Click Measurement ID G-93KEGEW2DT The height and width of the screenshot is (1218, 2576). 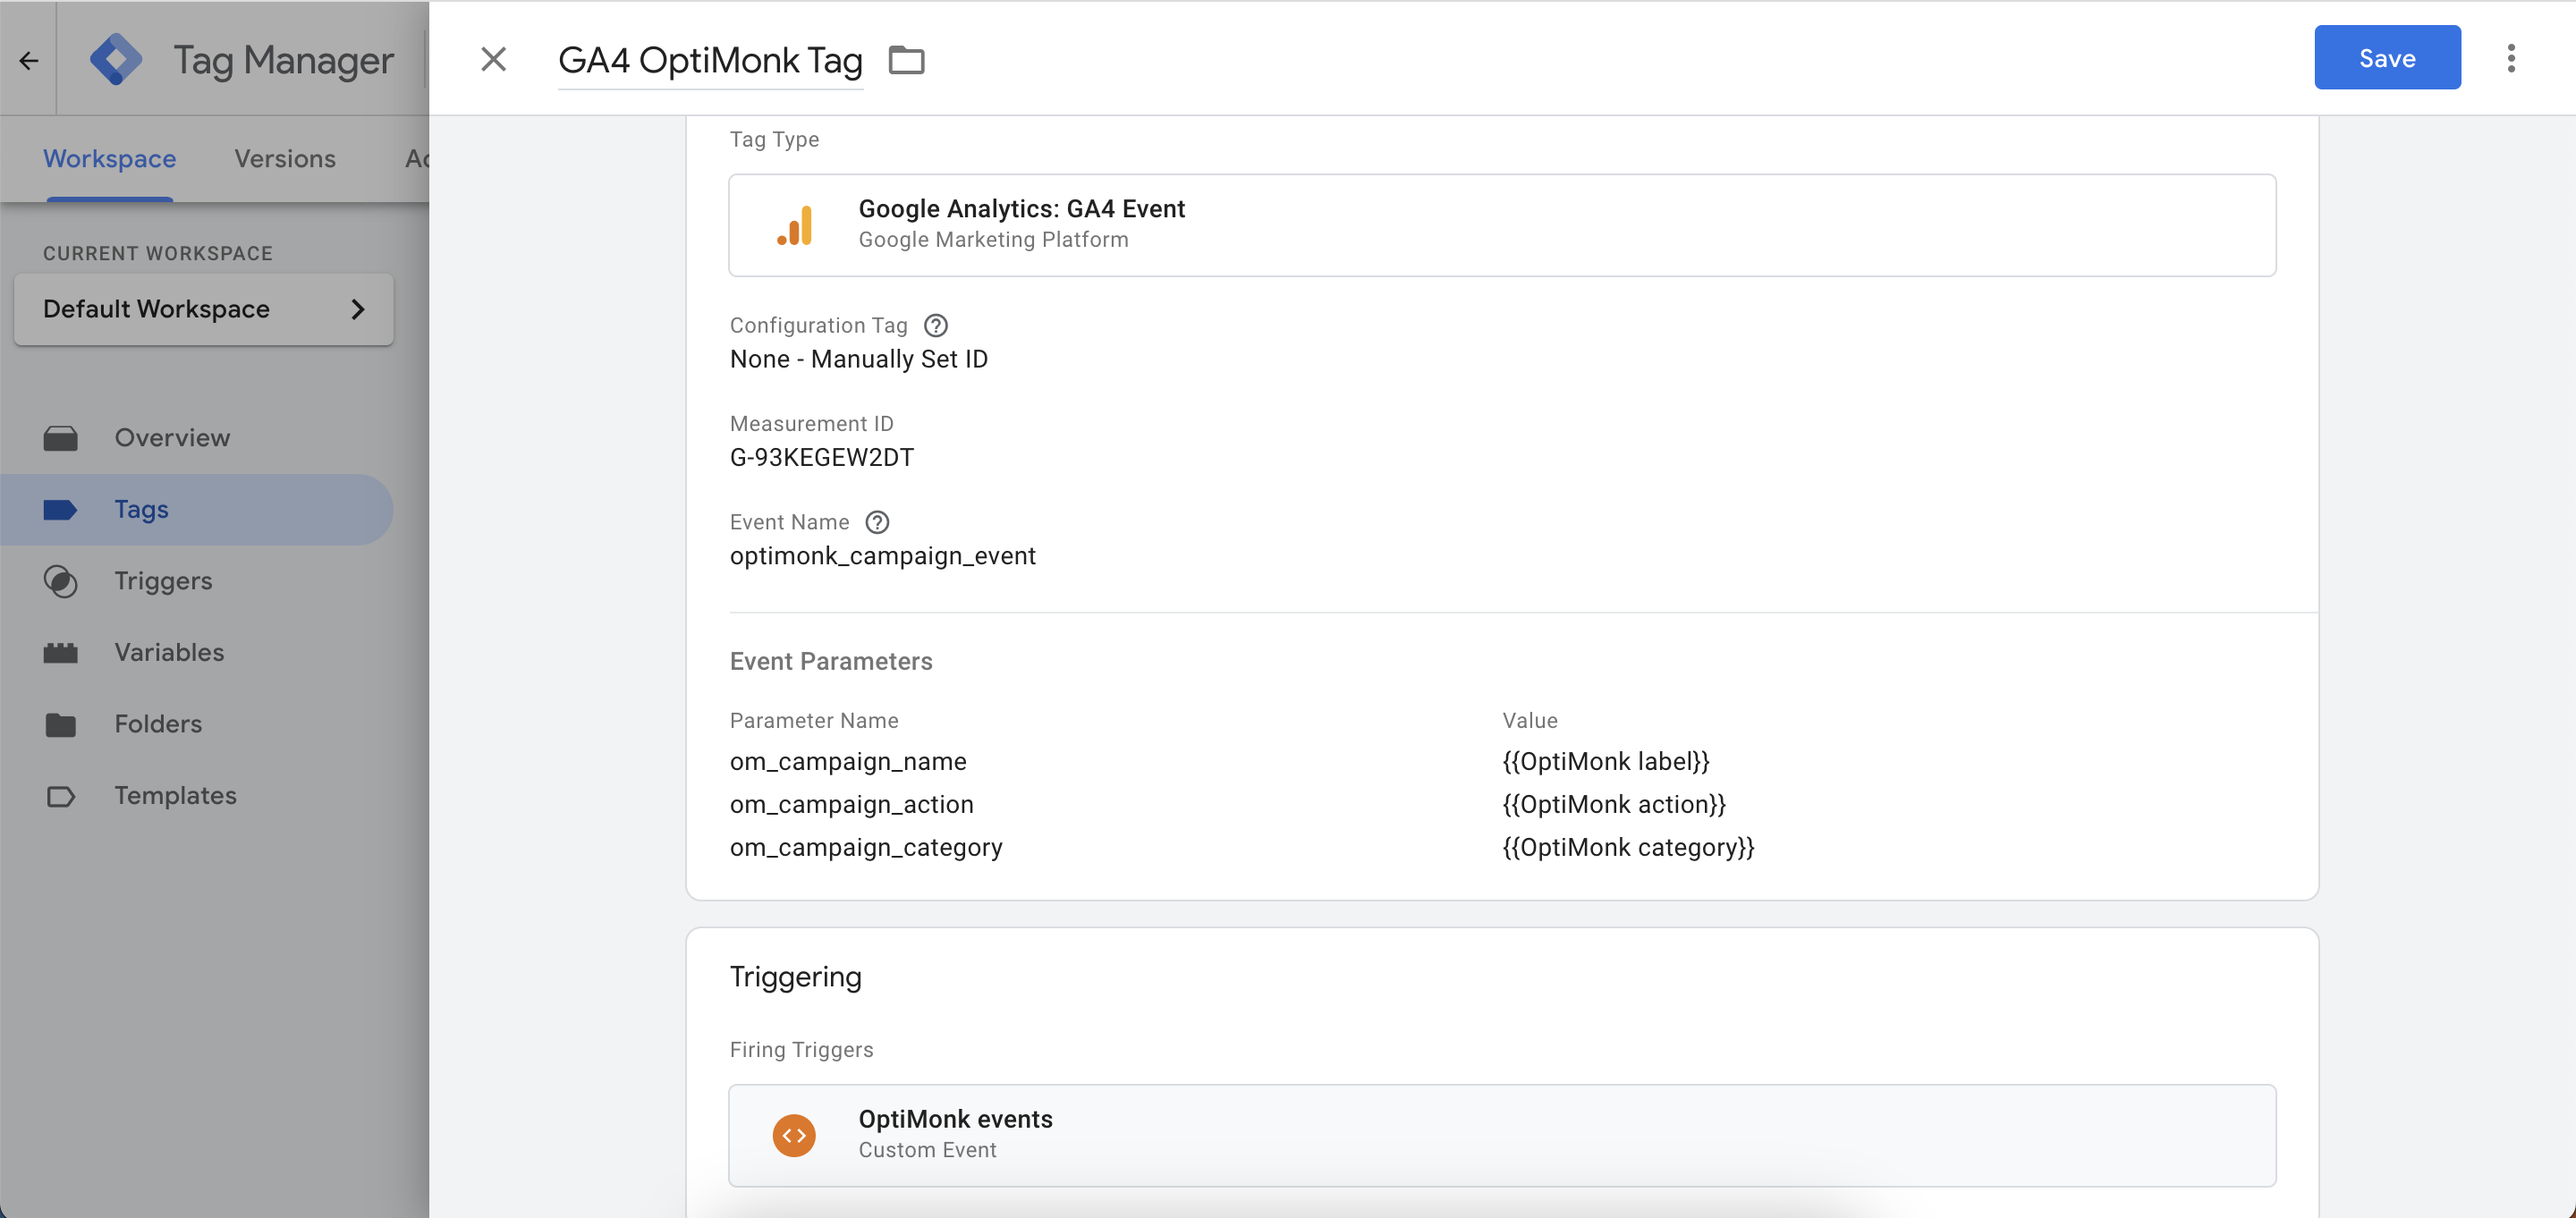pos(821,457)
